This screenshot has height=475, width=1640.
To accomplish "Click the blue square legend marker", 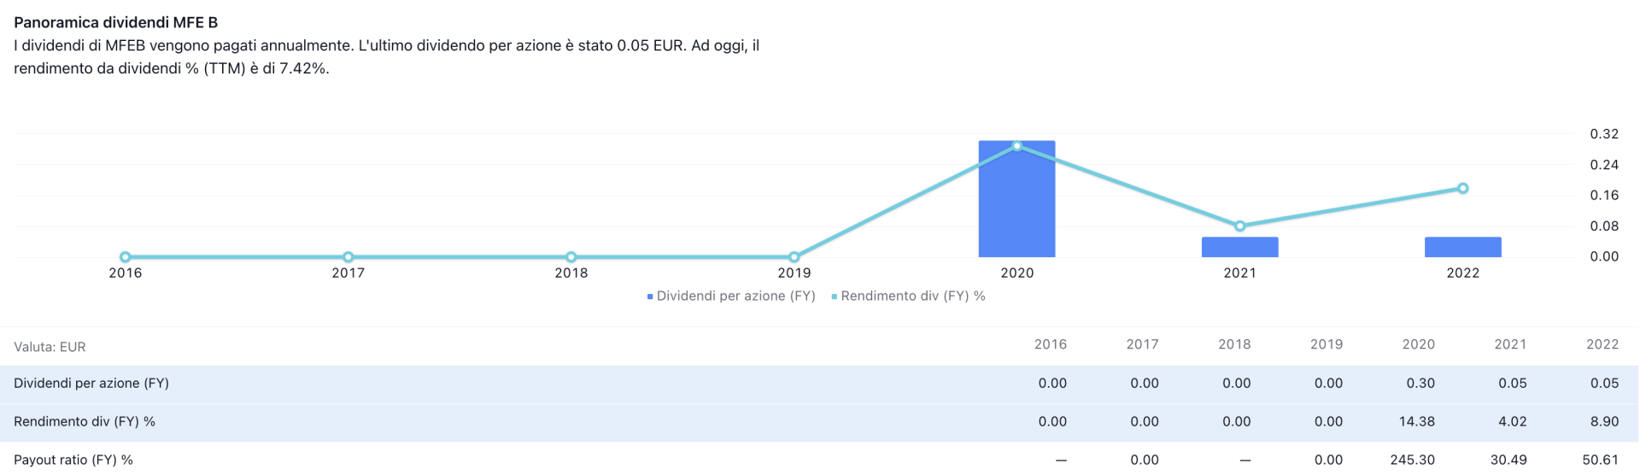I will coord(650,296).
